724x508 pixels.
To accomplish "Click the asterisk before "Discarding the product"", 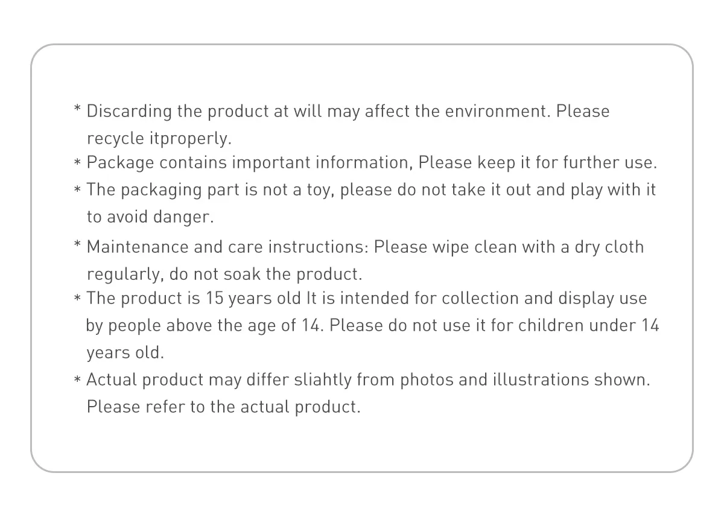I will 77,110.
